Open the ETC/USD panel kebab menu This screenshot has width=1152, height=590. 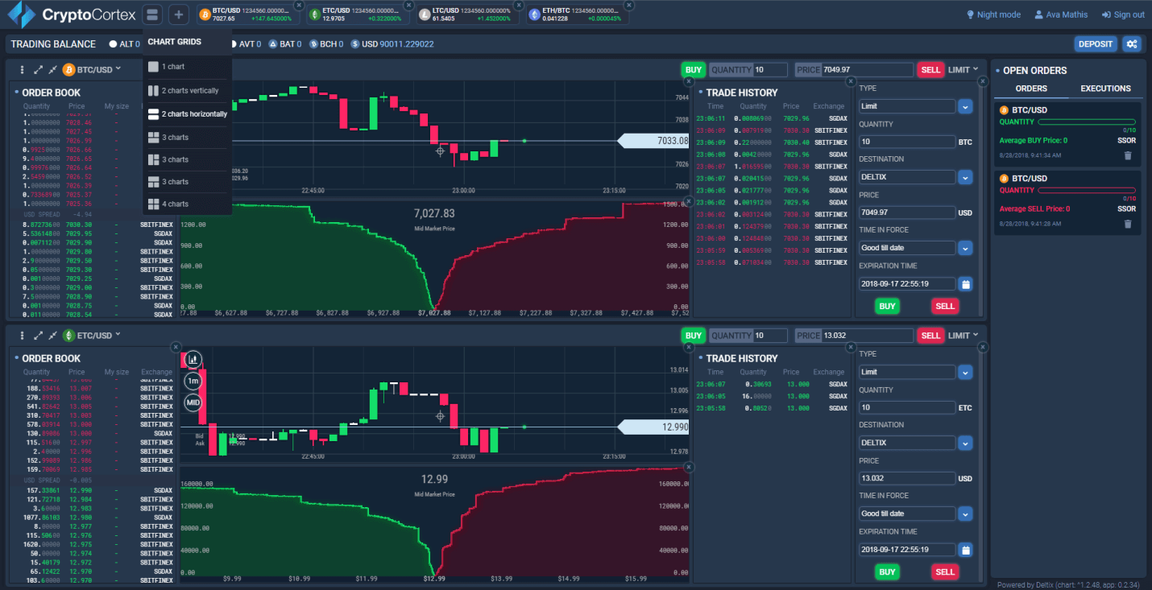pos(22,336)
